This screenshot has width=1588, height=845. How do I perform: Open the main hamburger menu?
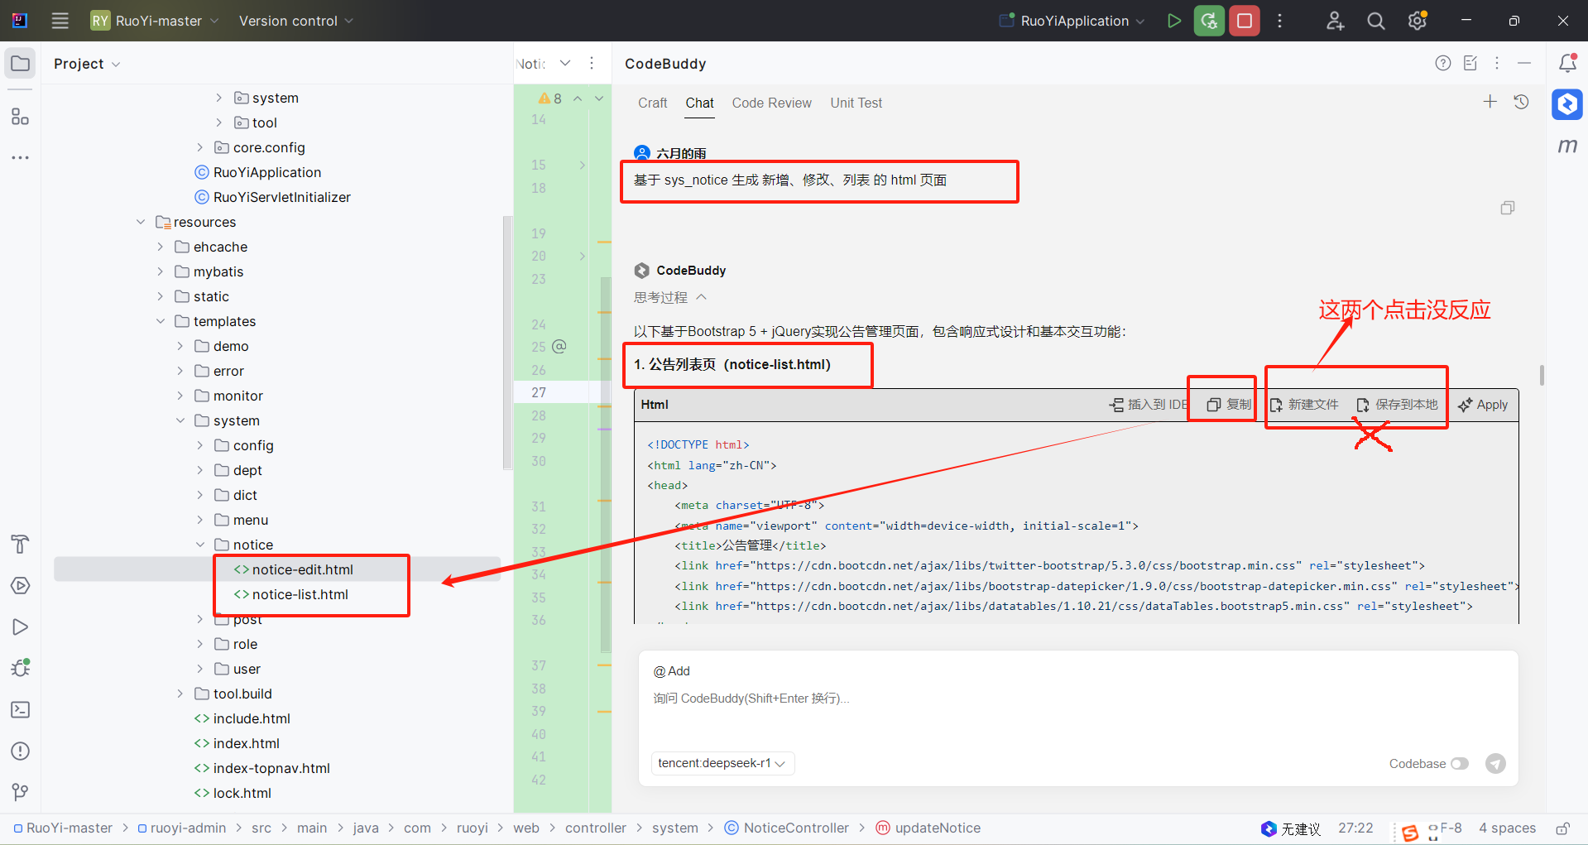point(60,21)
